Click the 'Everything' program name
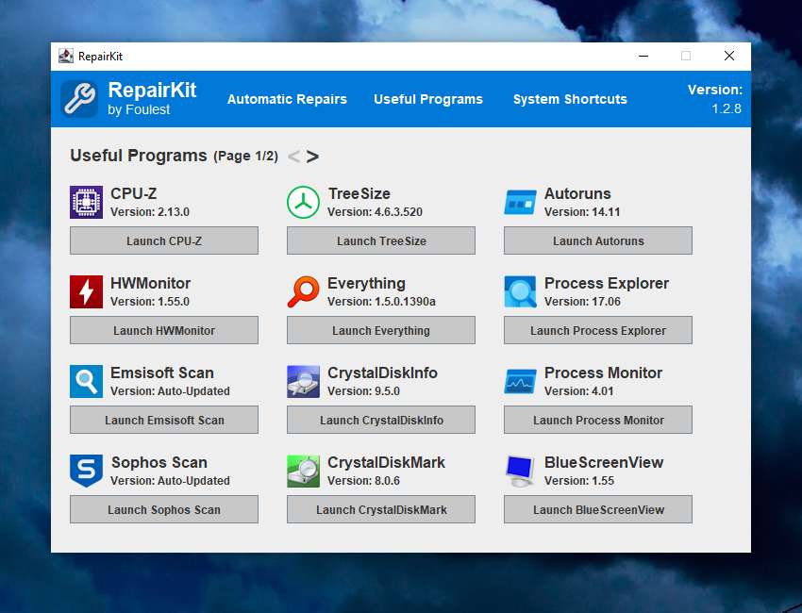The width and height of the screenshot is (802, 613). point(366,284)
